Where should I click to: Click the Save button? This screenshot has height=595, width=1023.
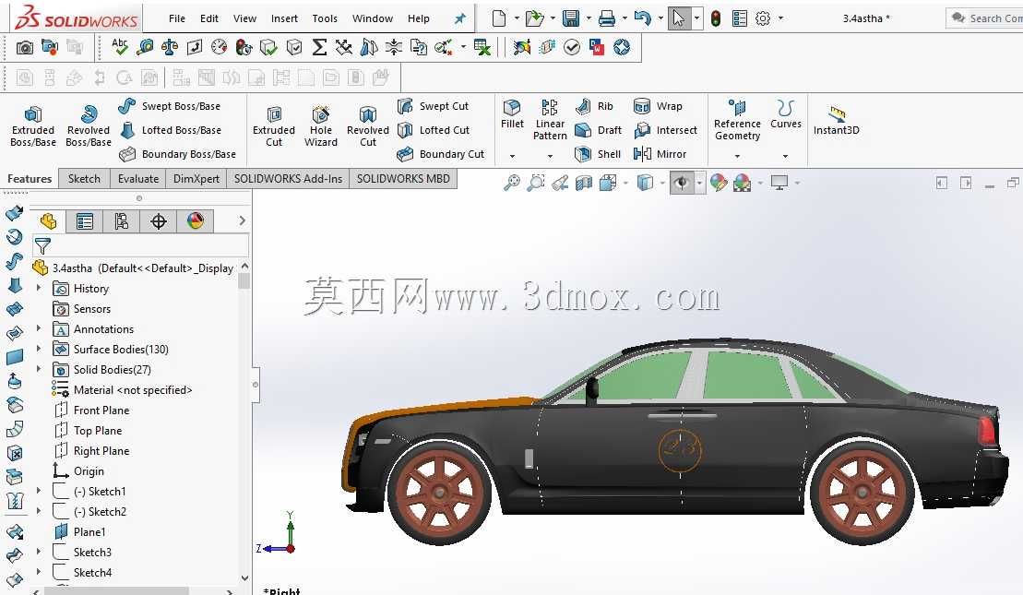tap(571, 18)
